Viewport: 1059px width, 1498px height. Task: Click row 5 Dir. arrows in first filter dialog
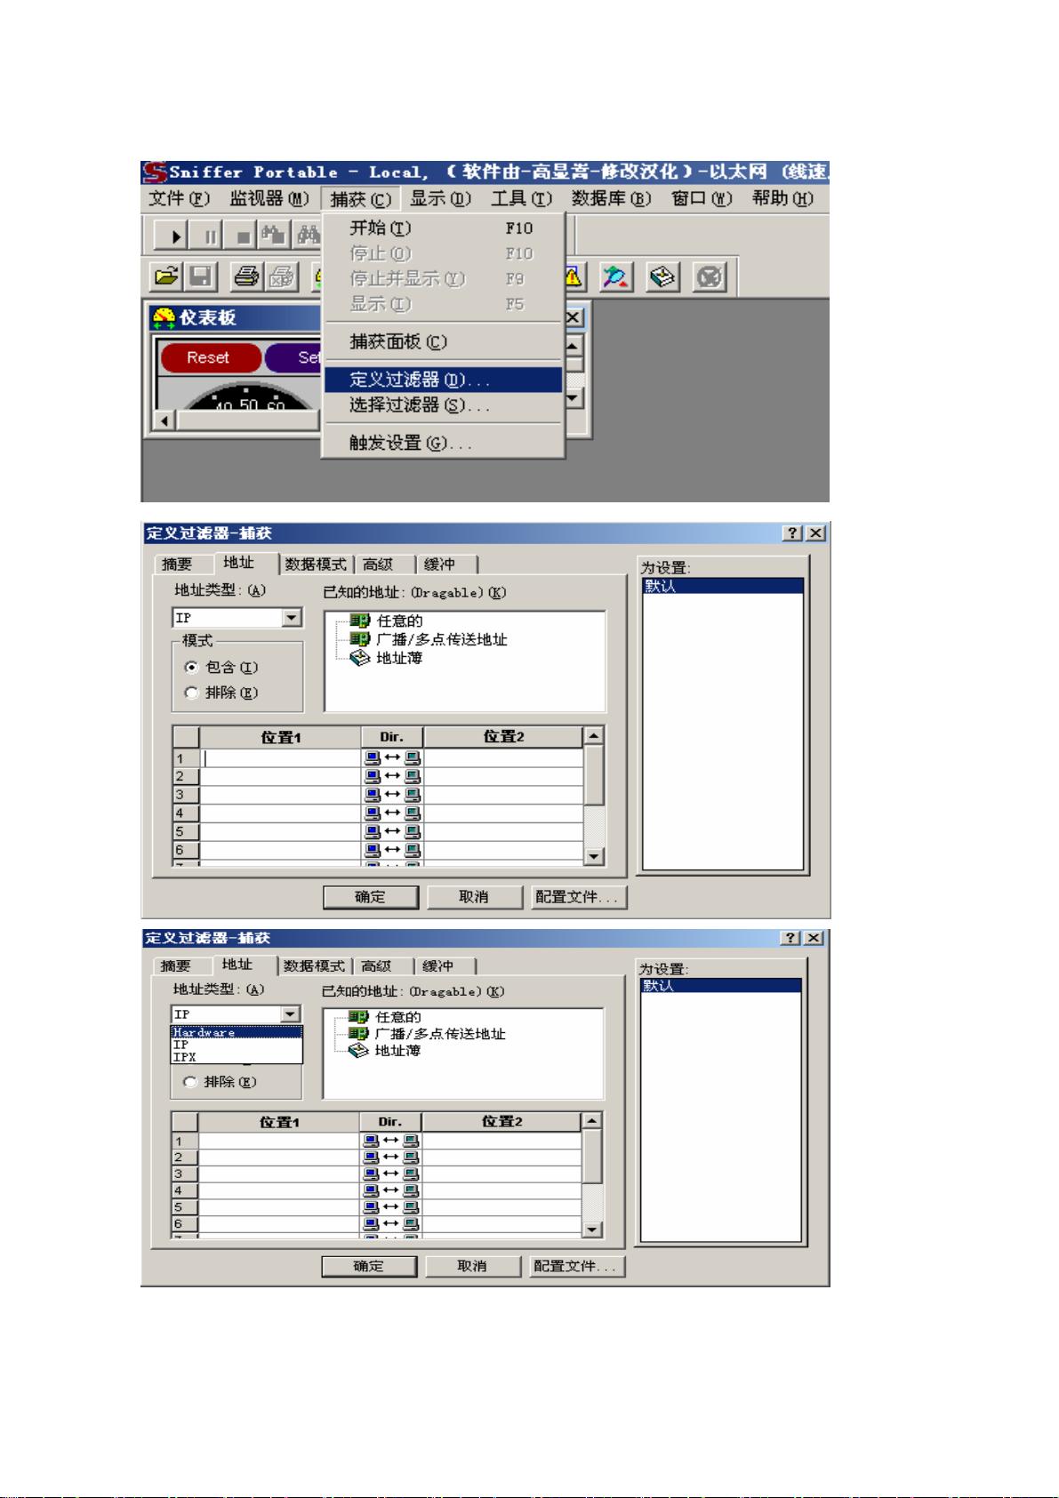392,831
